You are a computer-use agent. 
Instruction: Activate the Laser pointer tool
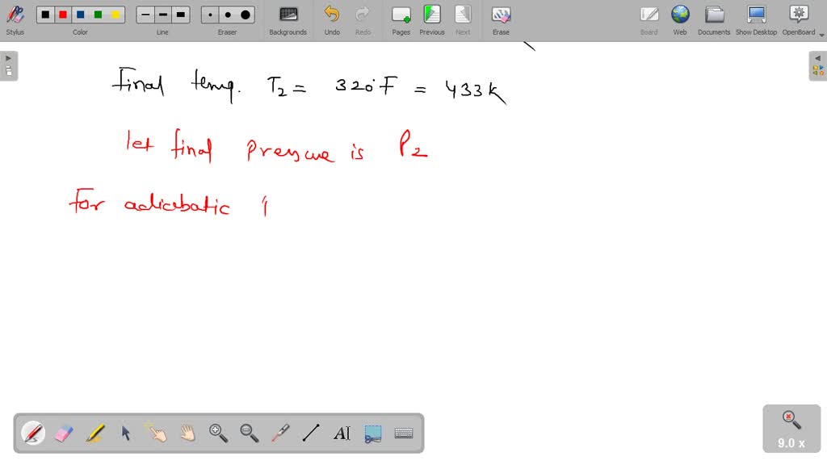click(x=279, y=434)
